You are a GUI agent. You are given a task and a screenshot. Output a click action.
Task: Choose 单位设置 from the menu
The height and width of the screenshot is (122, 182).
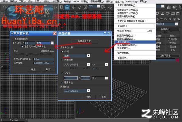tap(135, 42)
